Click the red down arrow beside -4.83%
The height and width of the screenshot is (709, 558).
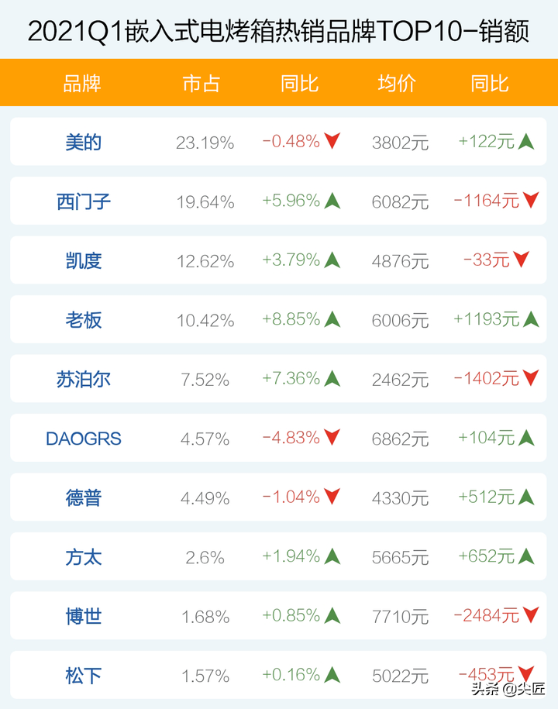pos(332,437)
